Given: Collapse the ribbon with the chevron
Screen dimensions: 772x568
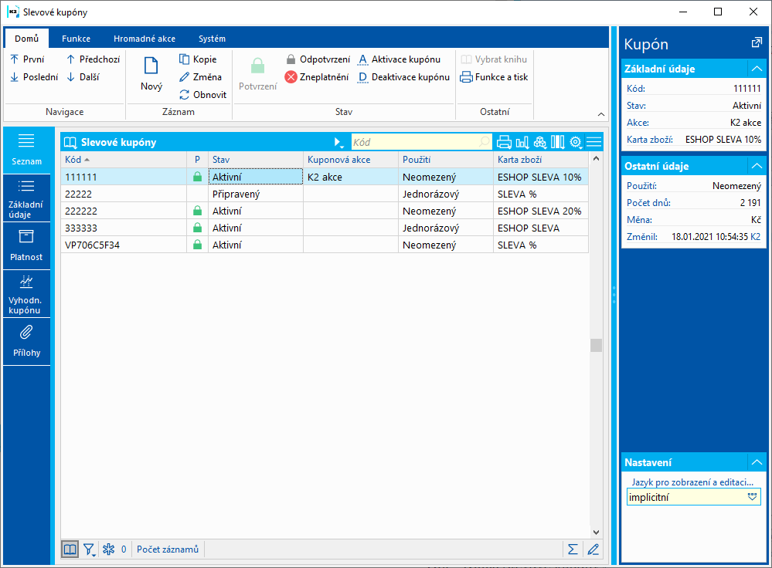Looking at the screenshot, I should [x=601, y=114].
